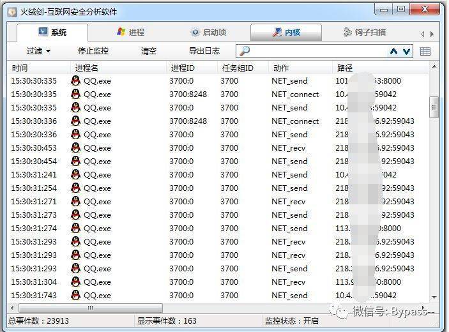Open the 启动项 tab

[208, 32]
